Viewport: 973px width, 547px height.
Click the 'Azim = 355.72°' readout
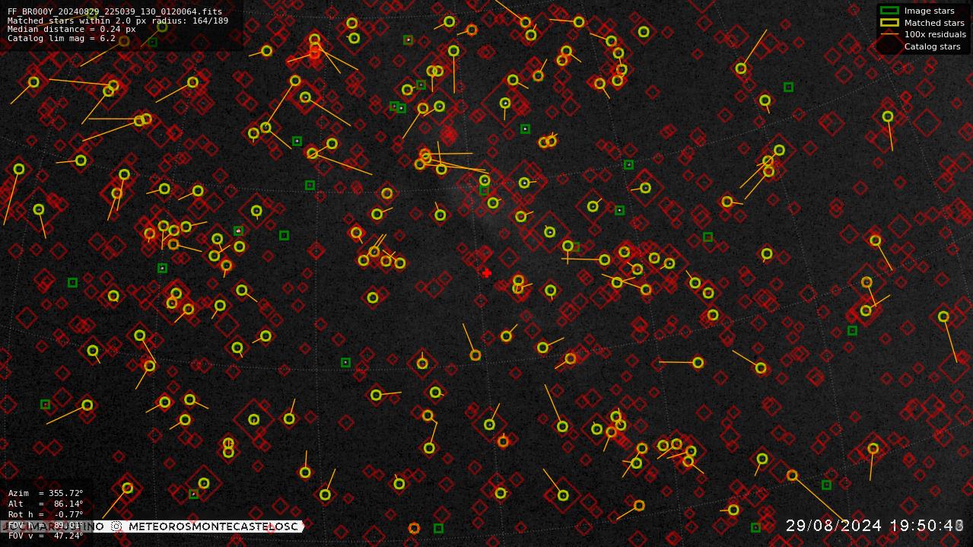pyautogui.click(x=46, y=494)
